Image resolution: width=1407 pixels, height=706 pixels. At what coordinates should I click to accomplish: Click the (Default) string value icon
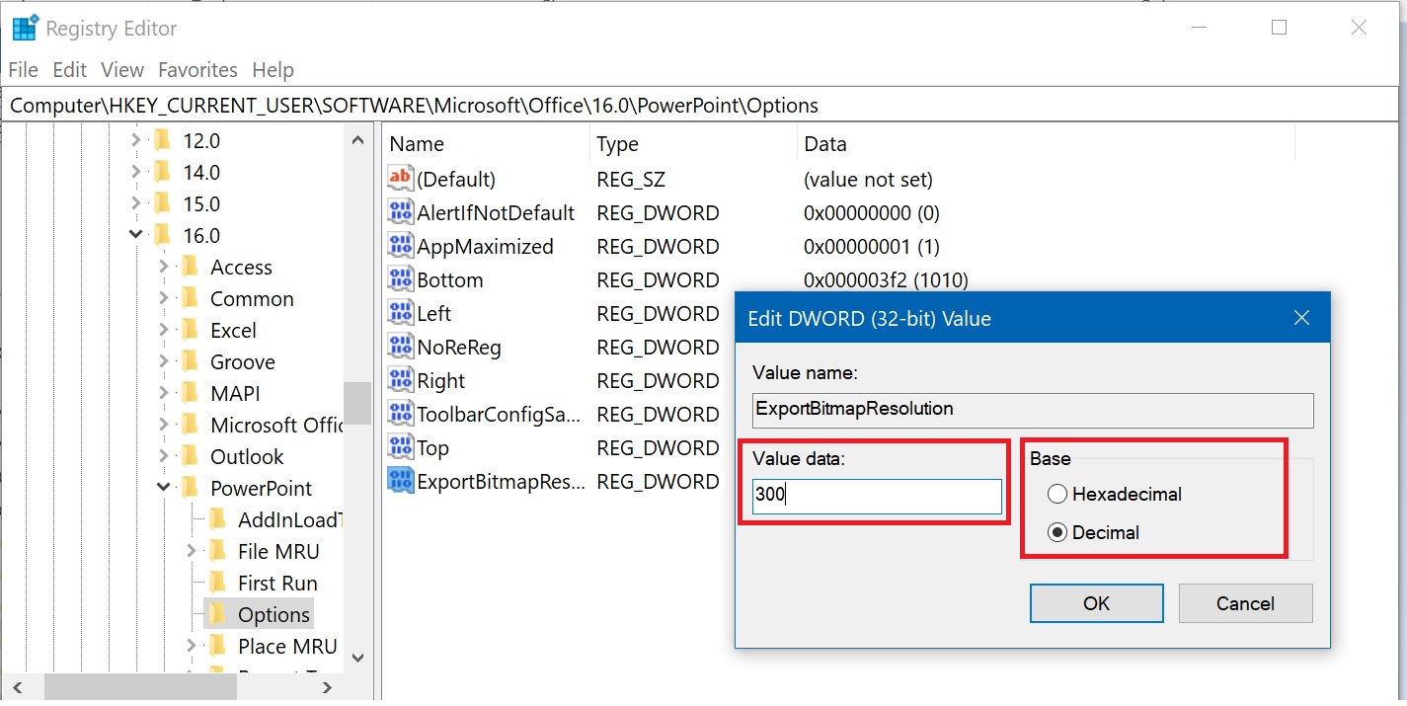[400, 180]
